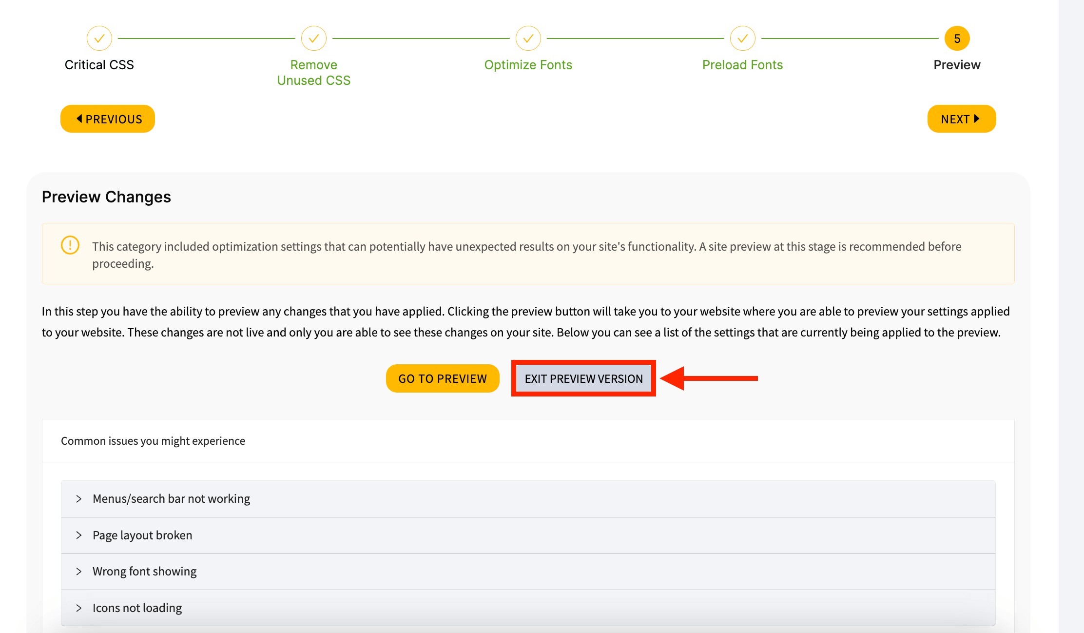
Task: Click 'Menus/search bar not working' text
Action: (x=171, y=499)
